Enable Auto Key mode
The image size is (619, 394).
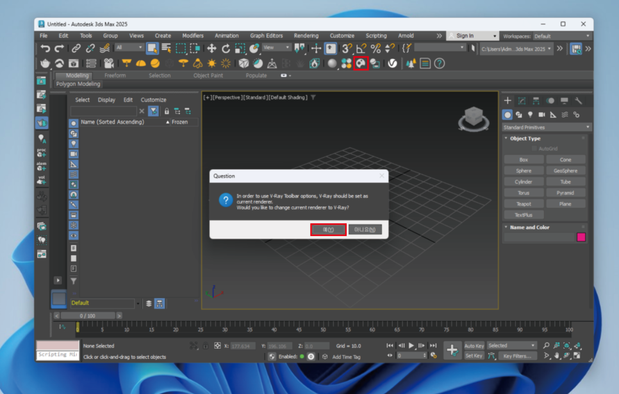pos(474,345)
